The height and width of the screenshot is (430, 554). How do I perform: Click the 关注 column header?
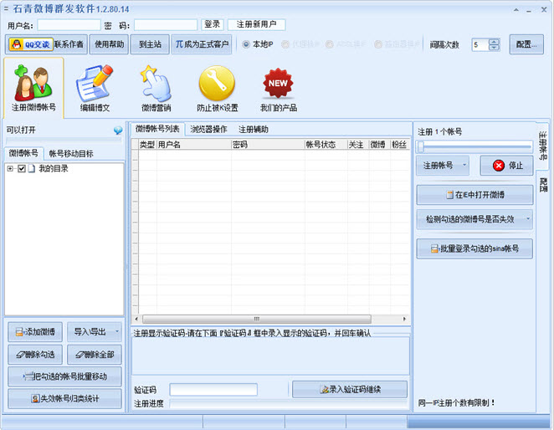358,145
